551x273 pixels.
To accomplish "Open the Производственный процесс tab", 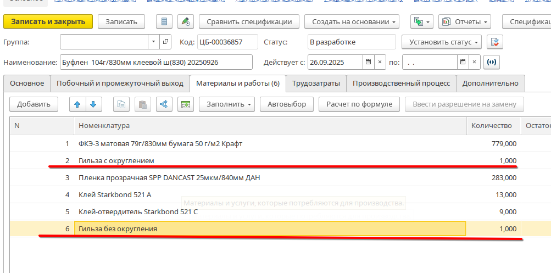I will 401,83.
